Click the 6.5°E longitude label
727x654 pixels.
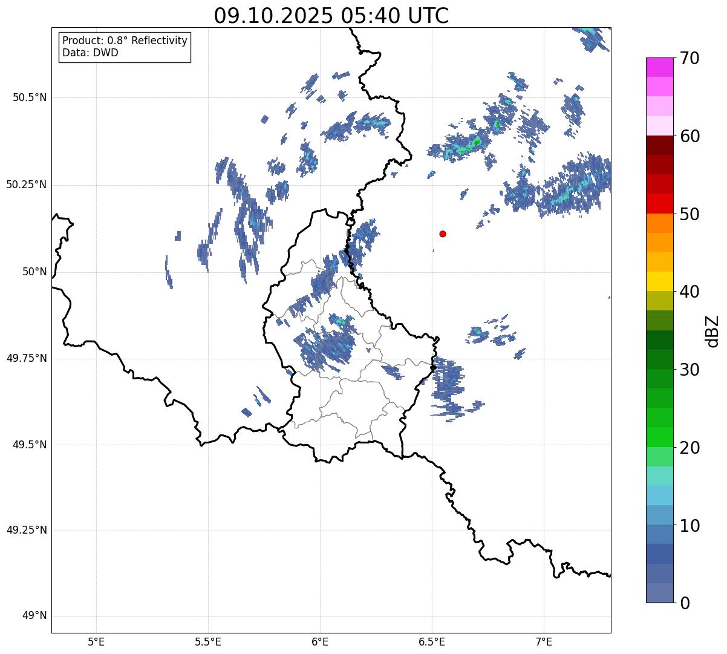(x=432, y=641)
